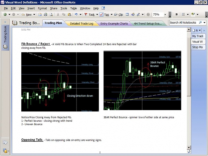Click the new page N button in page list
This screenshot has width=208, height=156.
pyautogui.click(x=195, y=31)
